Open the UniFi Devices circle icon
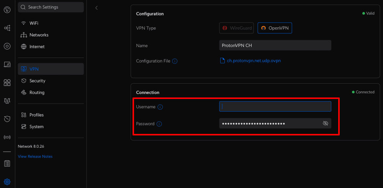Image resolution: width=383 pixels, height=188 pixels. point(7,46)
